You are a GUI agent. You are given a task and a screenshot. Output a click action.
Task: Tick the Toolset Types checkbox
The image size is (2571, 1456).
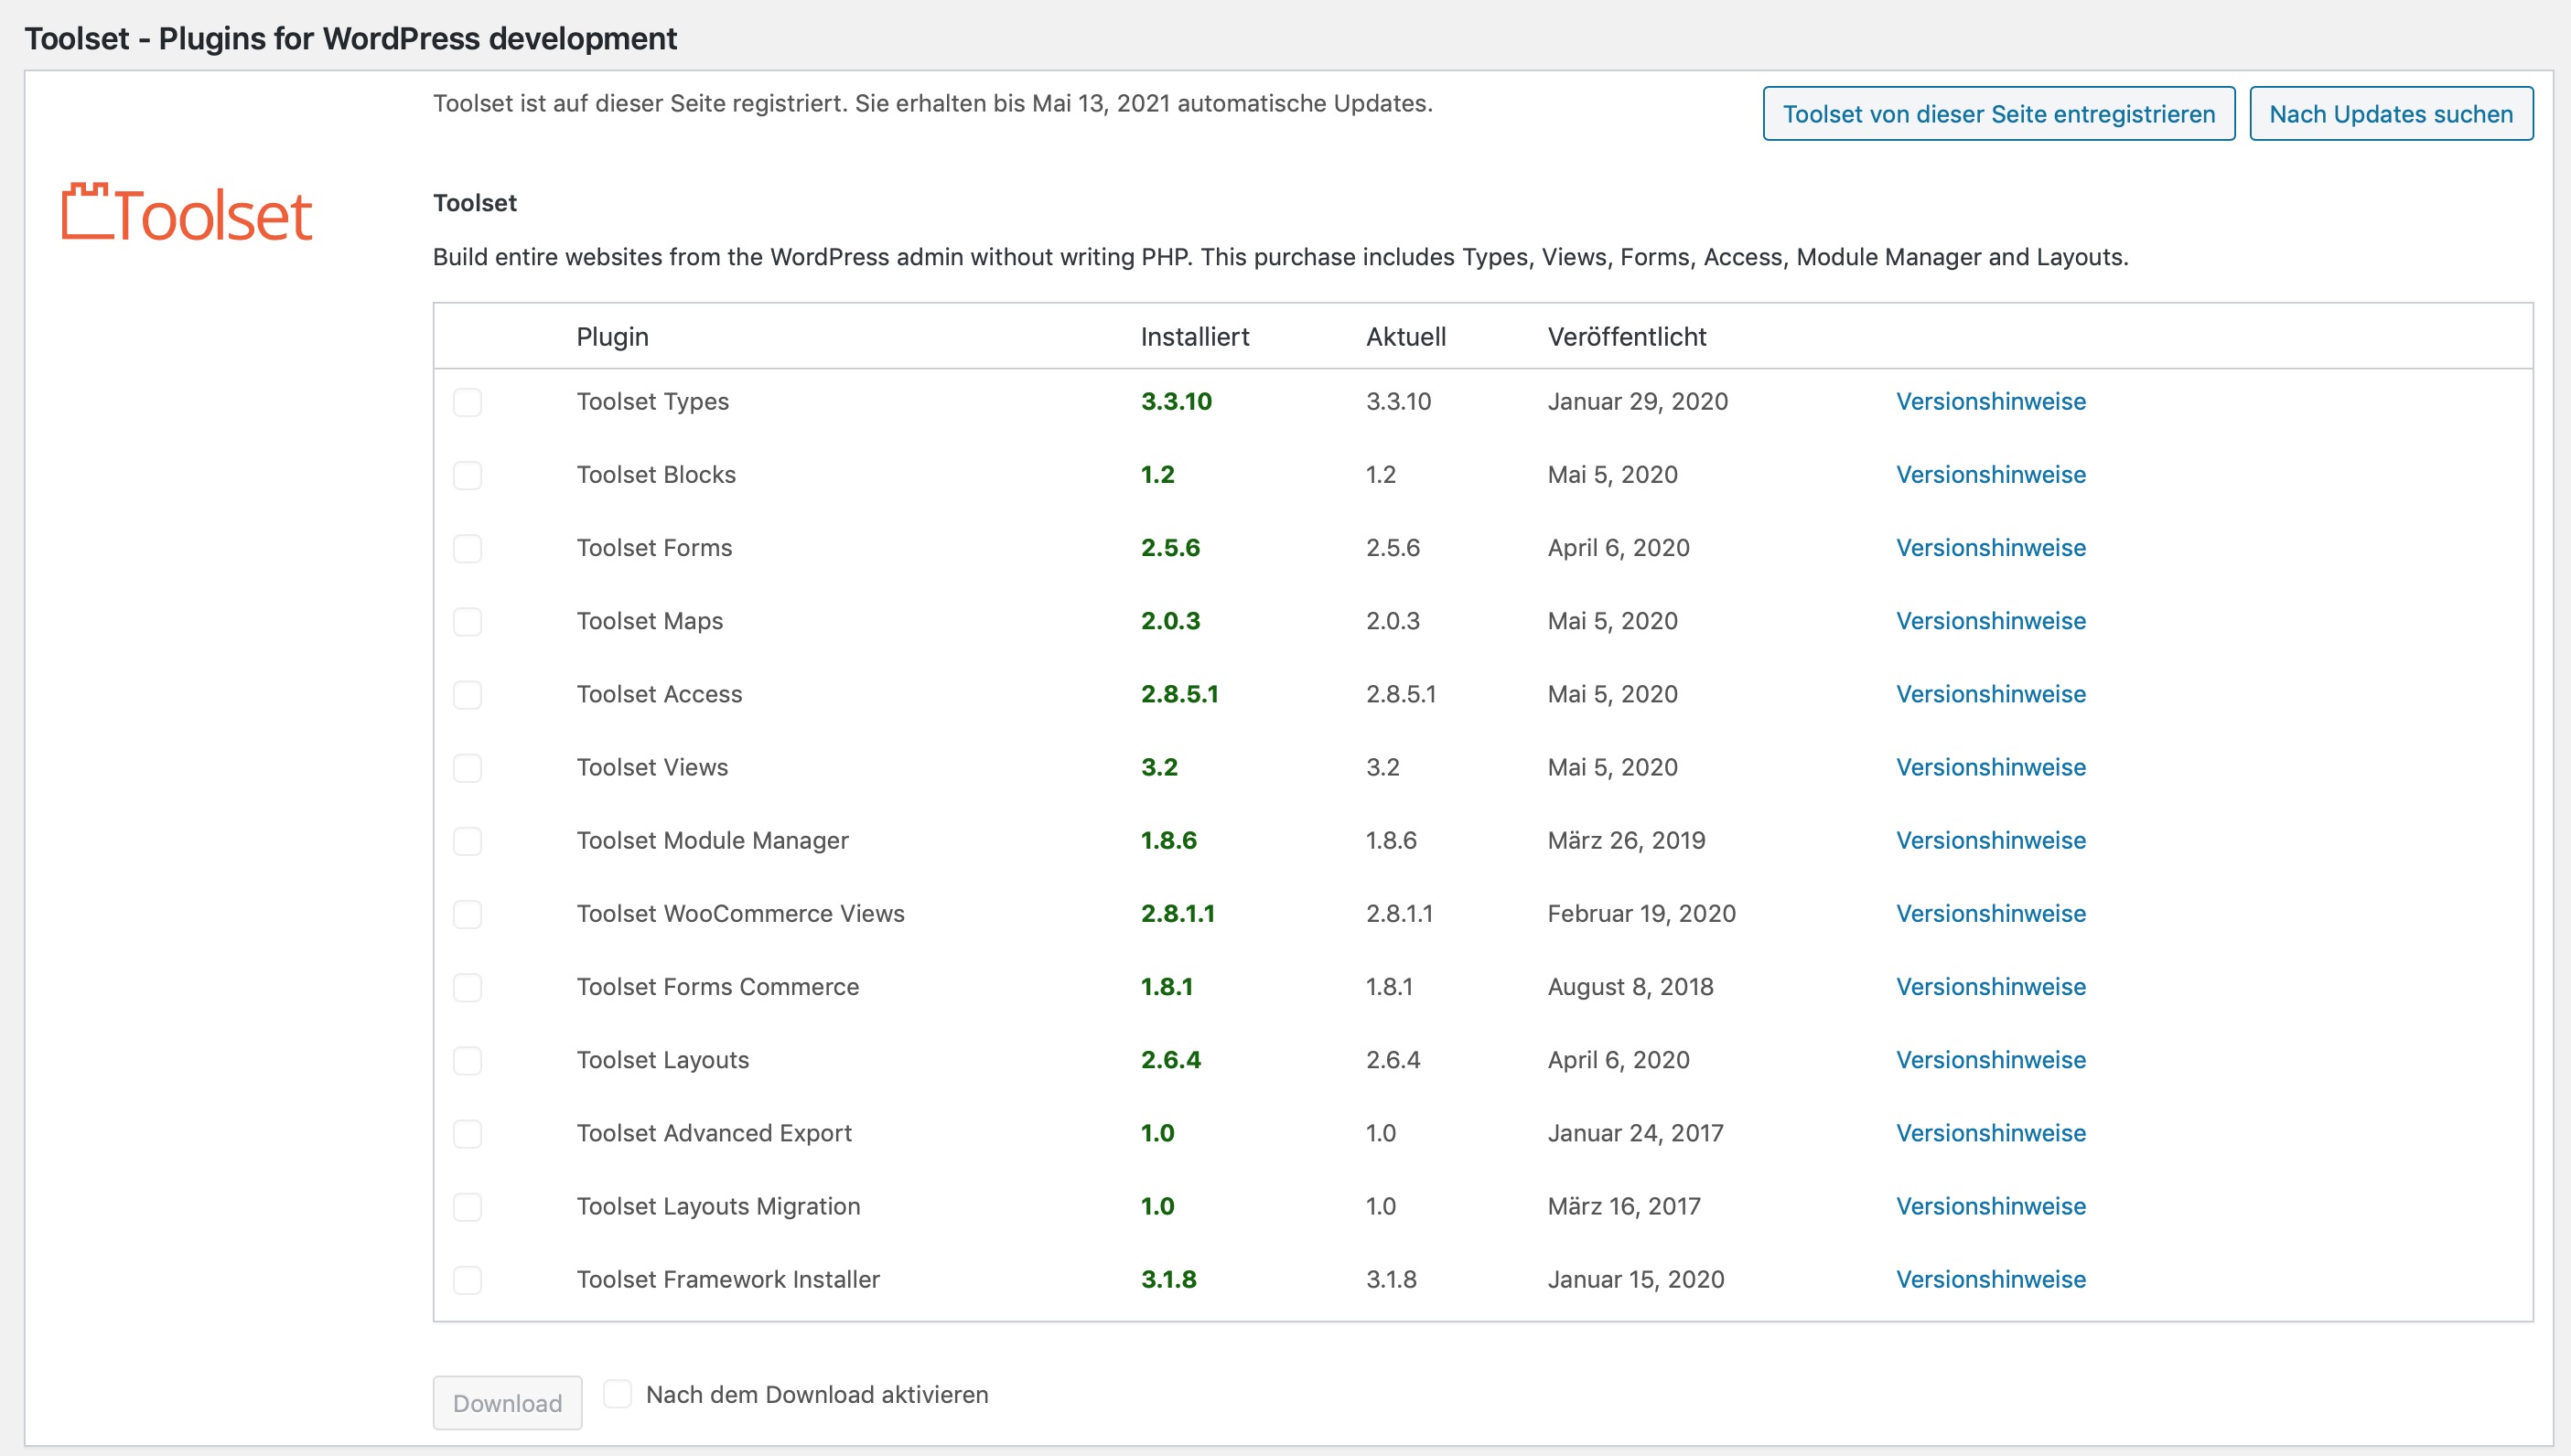(468, 402)
